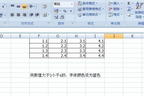Select column G header
The image size is (144, 96).
[x=58, y=36]
